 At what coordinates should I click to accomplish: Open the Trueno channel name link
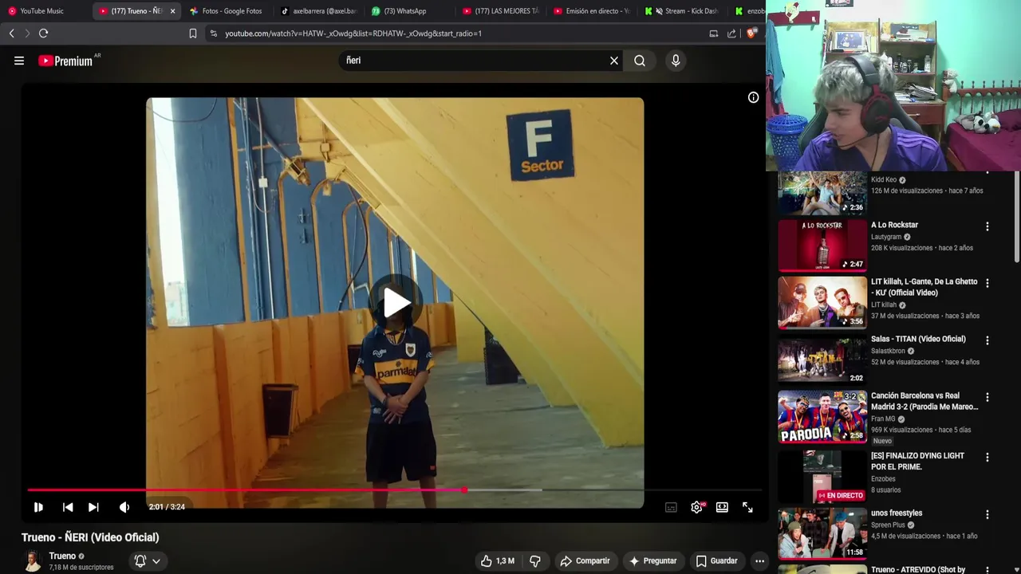(x=62, y=556)
